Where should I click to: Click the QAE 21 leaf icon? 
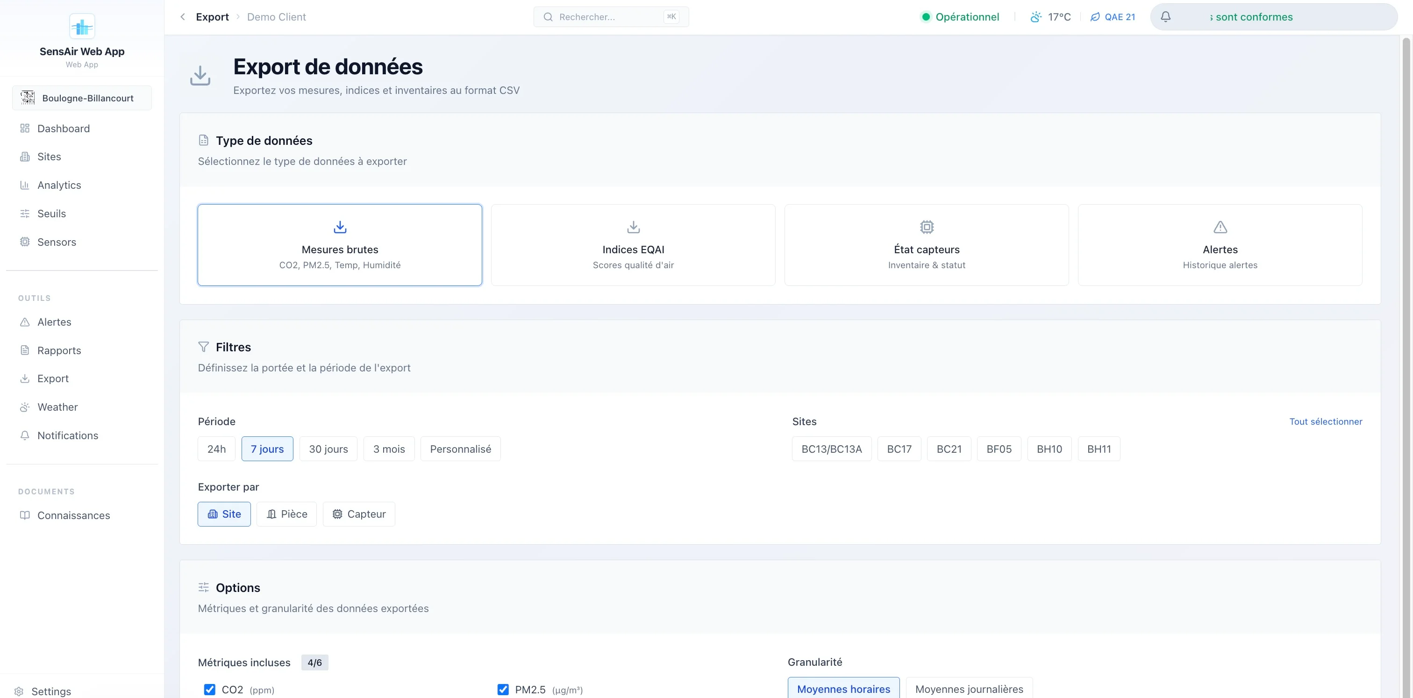pos(1095,17)
